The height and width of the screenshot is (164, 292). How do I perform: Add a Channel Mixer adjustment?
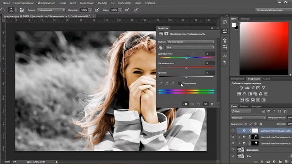[261, 94]
